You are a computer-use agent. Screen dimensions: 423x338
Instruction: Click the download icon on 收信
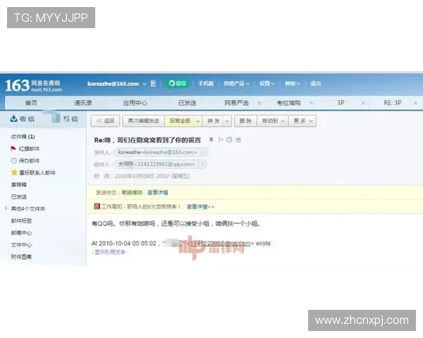[x=12, y=119]
